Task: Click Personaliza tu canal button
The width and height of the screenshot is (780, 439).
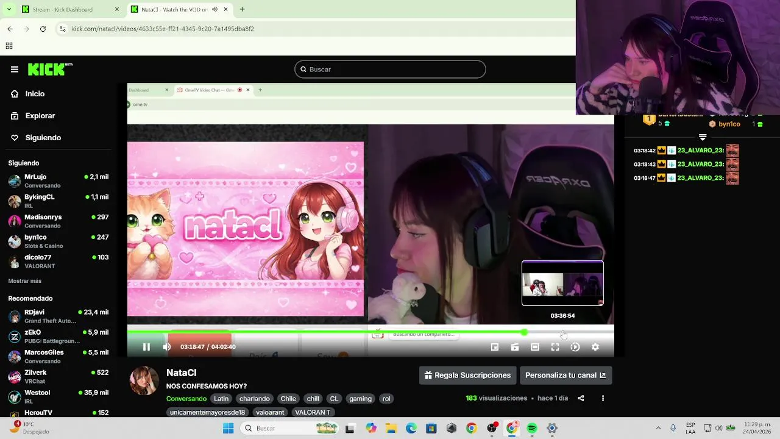Action: [565, 376]
